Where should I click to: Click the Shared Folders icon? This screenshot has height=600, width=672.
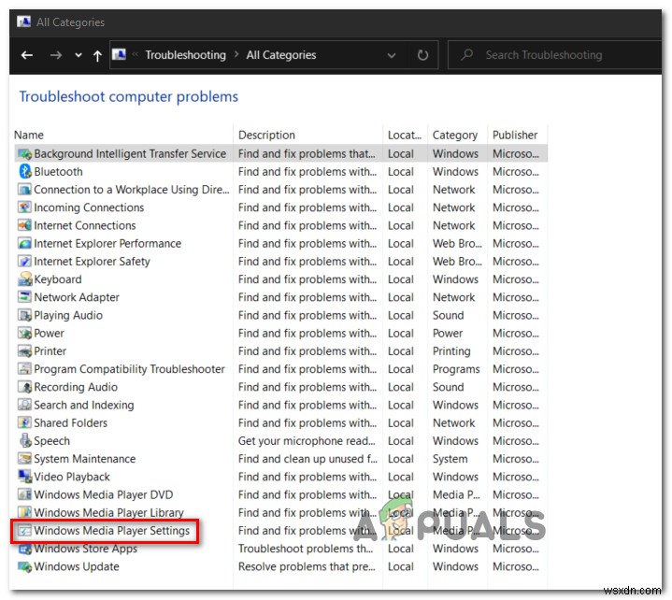[x=25, y=423]
